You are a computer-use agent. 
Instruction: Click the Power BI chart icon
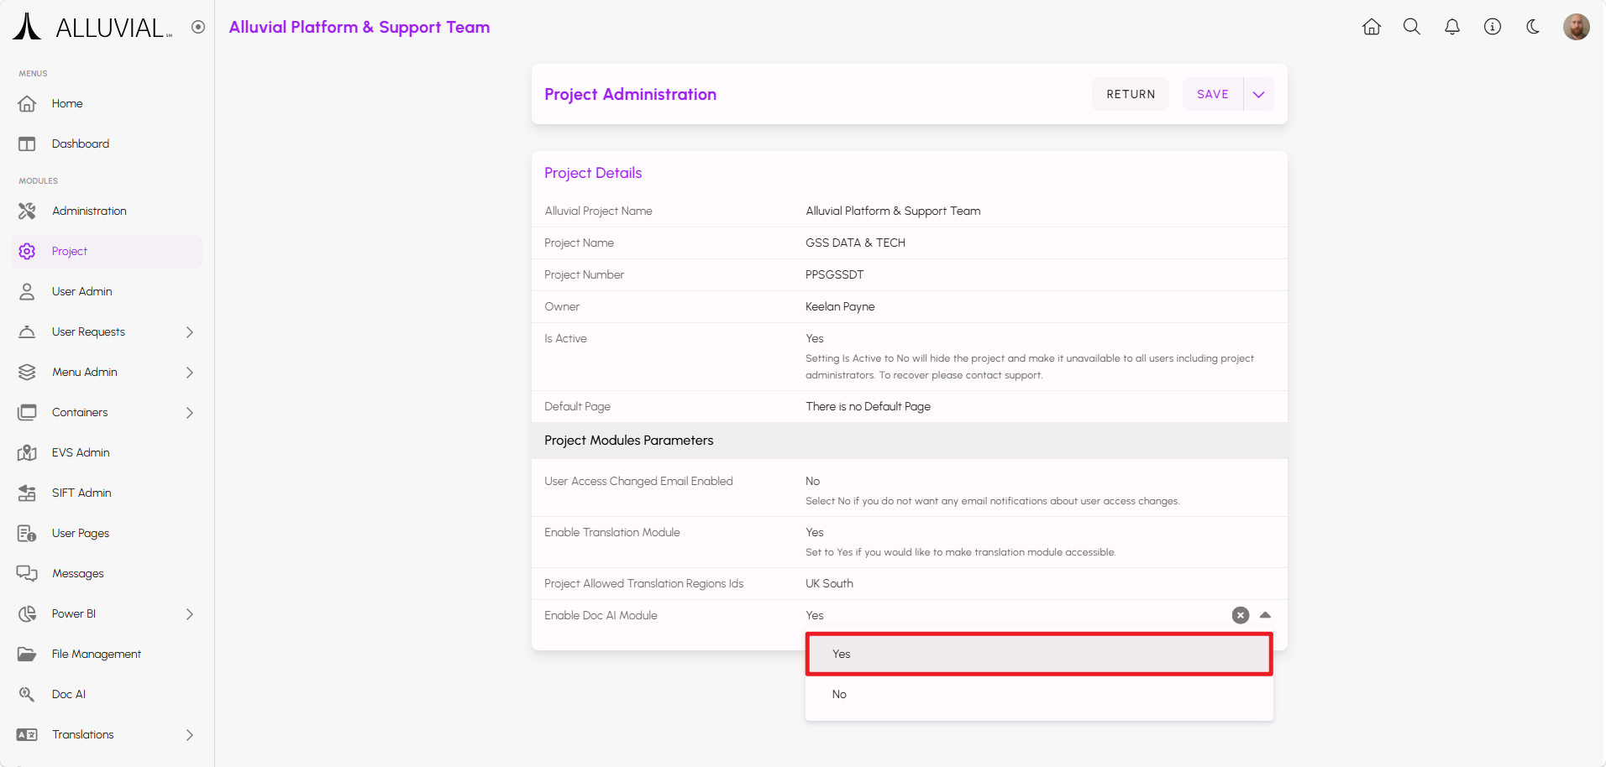(x=27, y=614)
